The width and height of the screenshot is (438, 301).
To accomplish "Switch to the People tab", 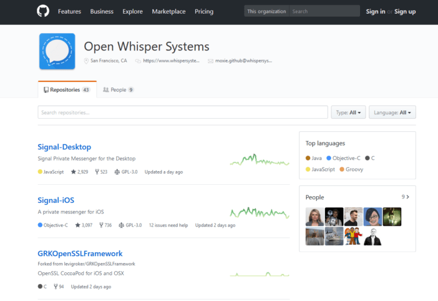I will (x=119, y=90).
